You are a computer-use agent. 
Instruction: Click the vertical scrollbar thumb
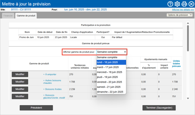[188, 38]
